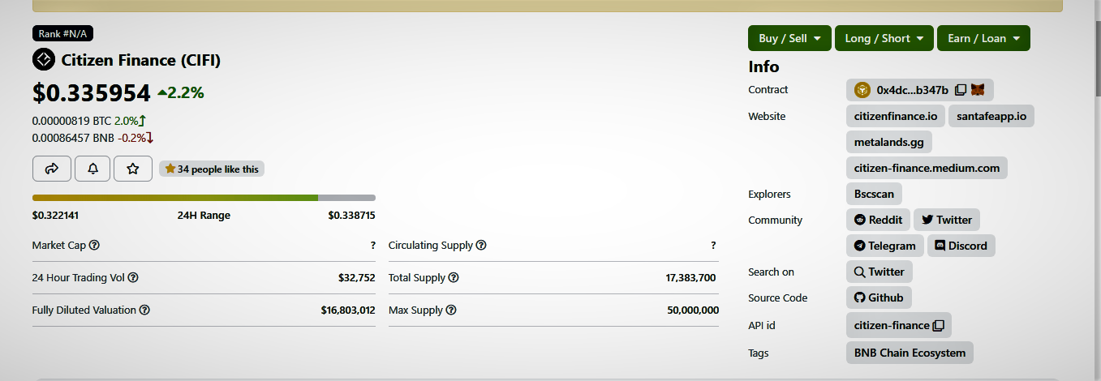Open the Github source code link

[879, 298]
